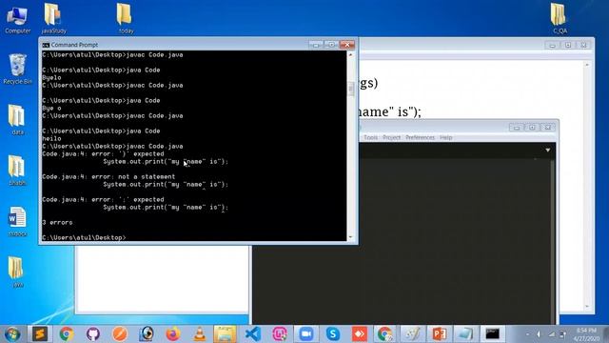The image size is (609, 343).
Task: Select the javaStudy desktop folder
Action: 53,19
